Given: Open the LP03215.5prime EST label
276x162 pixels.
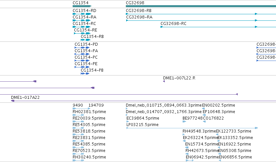Looking at the screenshot, I should click(142, 125).
